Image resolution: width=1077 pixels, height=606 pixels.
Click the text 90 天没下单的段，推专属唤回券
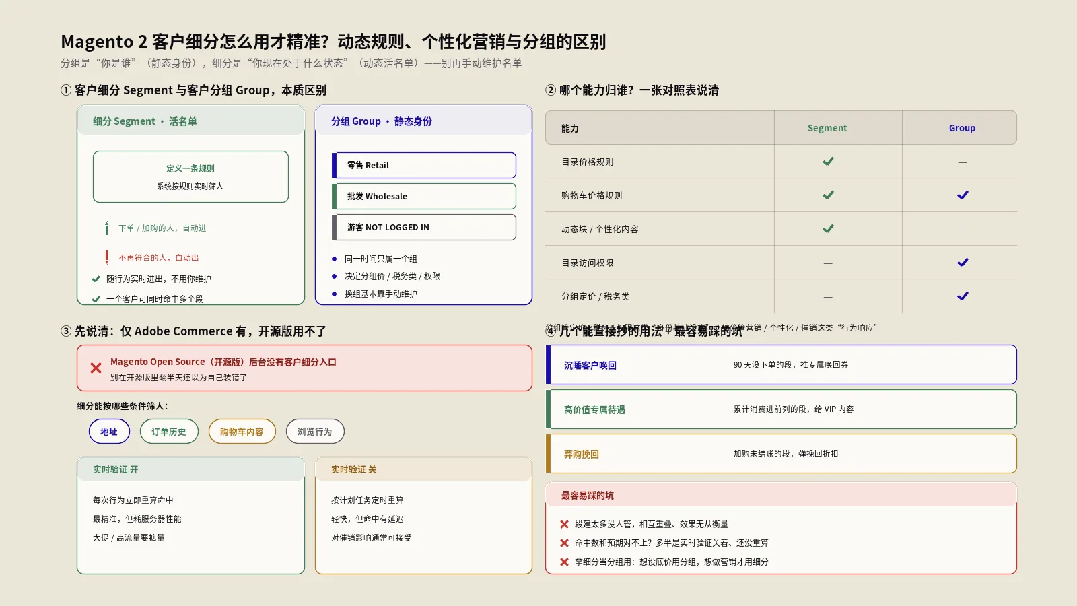[x=791, y=365]
